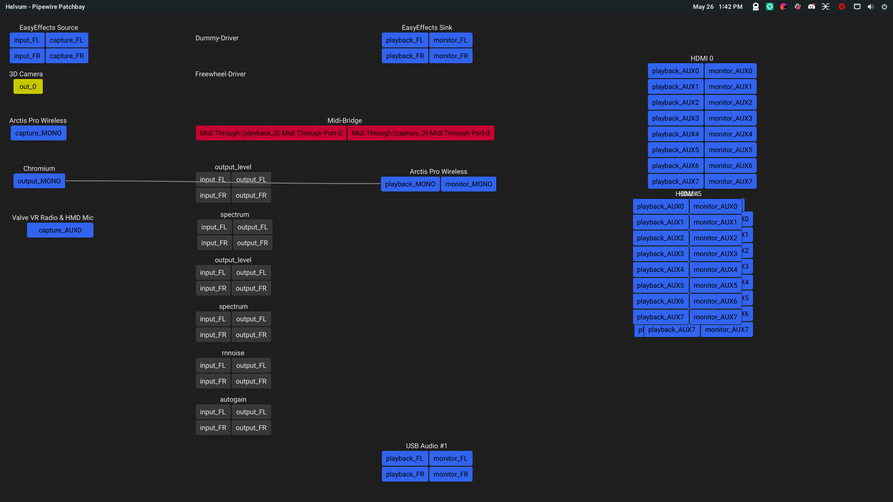
Task: Open the volume control from the tray
Action: click(x=870, y=7)
